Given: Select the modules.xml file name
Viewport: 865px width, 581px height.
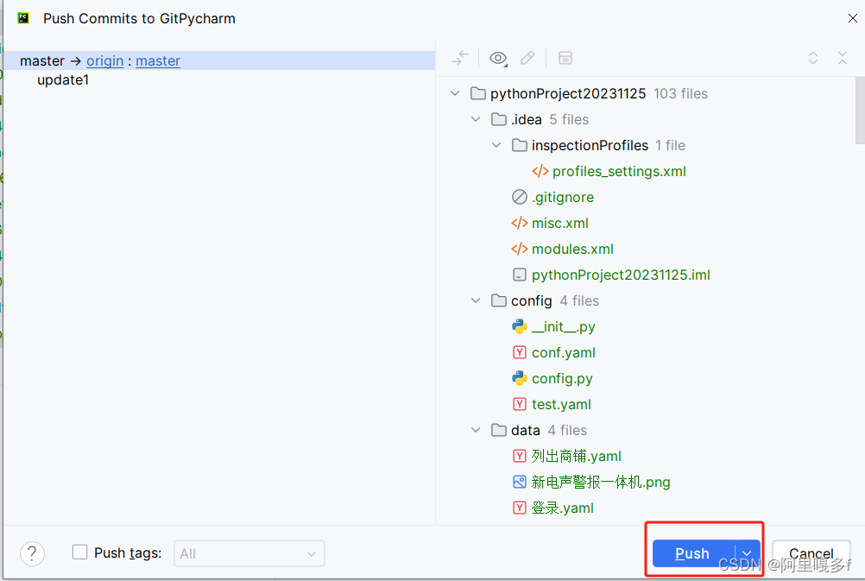Looking at the screenshot, I should (x=572, y=249).
